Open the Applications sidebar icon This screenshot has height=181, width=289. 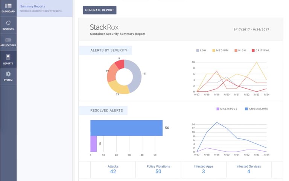click(8, 40)
